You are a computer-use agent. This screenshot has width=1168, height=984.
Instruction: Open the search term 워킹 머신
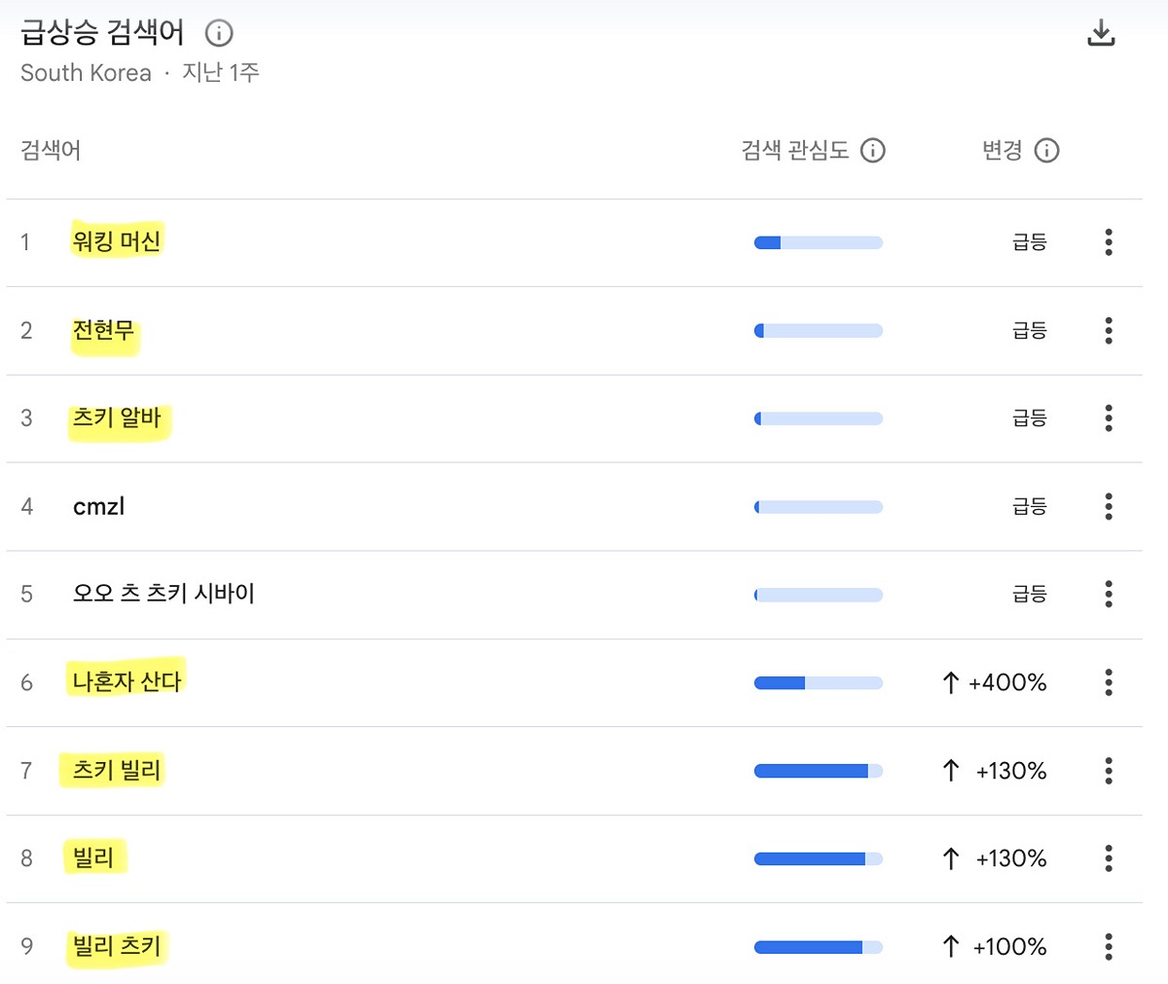[117, 241]
